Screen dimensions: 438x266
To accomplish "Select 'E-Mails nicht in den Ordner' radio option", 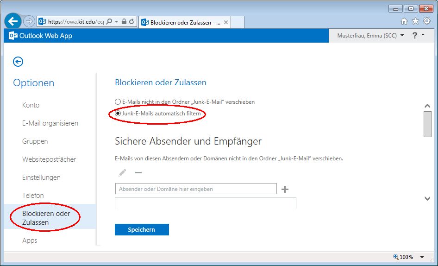I will pyautogui.click(x=118, y=101).
